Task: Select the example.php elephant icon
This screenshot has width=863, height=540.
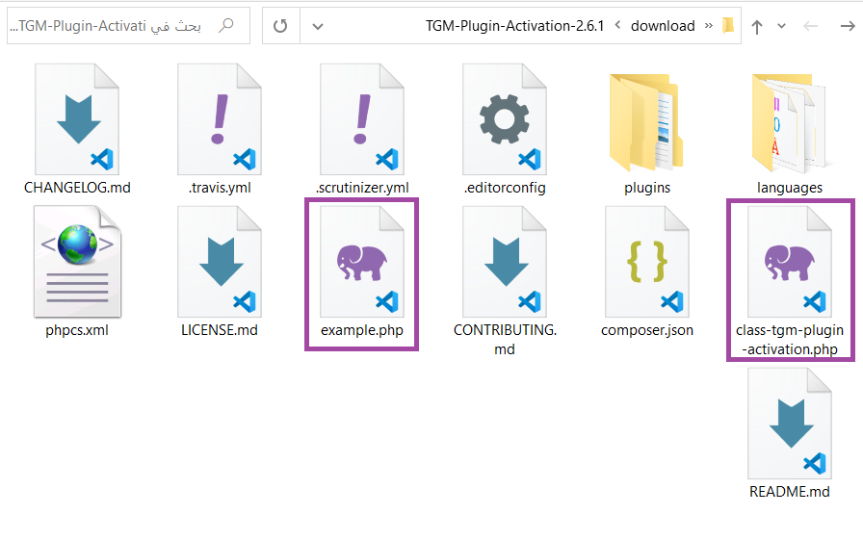Action: click(362, 262)
